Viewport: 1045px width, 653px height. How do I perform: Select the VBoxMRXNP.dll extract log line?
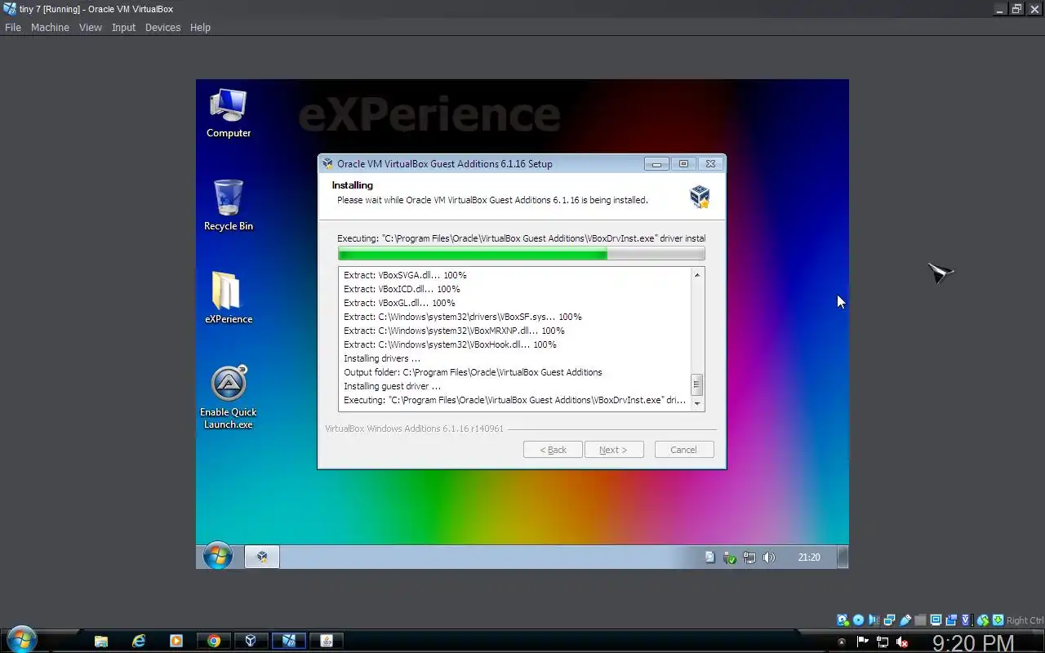454,331
